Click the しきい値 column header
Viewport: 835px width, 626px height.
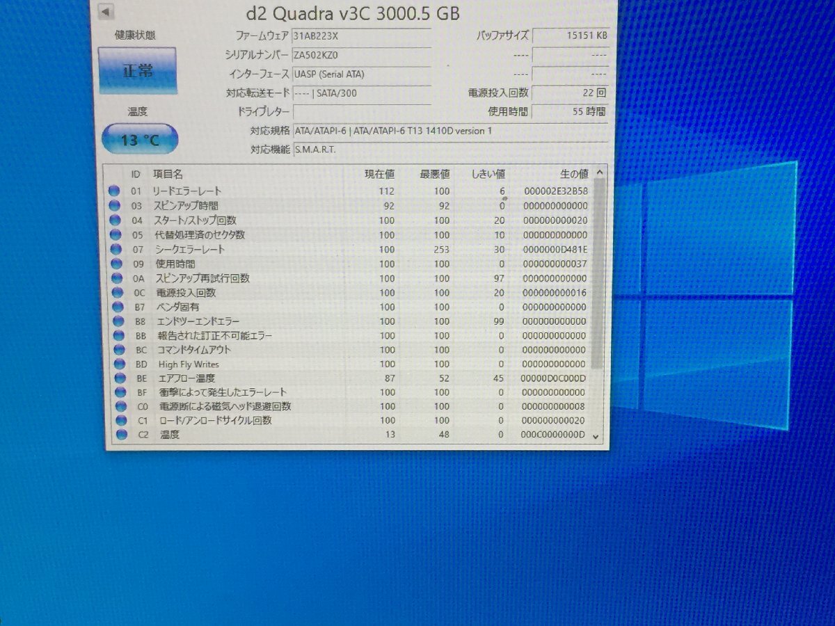click(488, 174)
